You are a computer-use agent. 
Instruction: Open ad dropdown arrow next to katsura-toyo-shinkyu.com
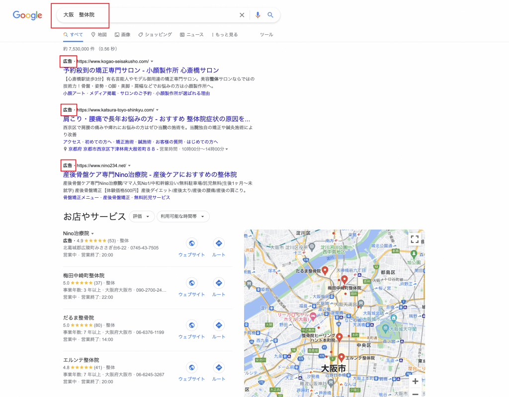pyautogui.click(x=157, y=110)
